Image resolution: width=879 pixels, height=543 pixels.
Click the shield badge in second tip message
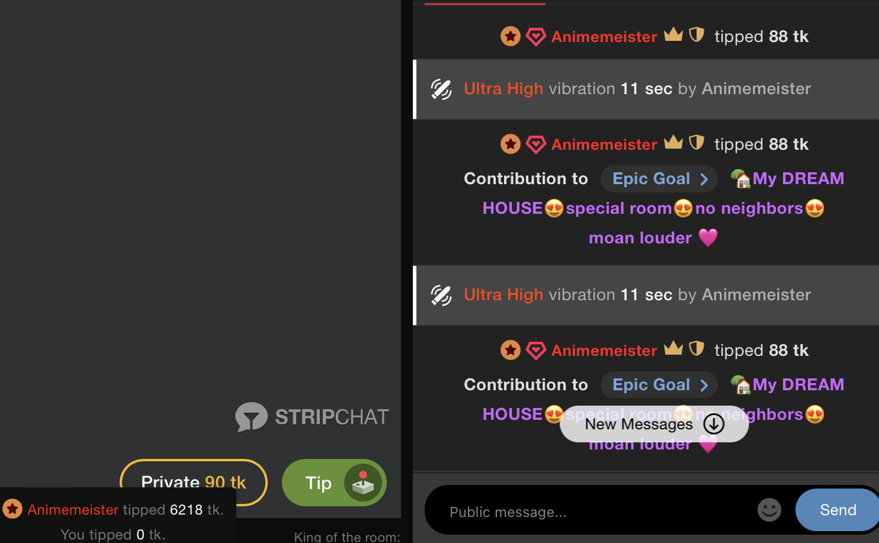tap(697, 143)
